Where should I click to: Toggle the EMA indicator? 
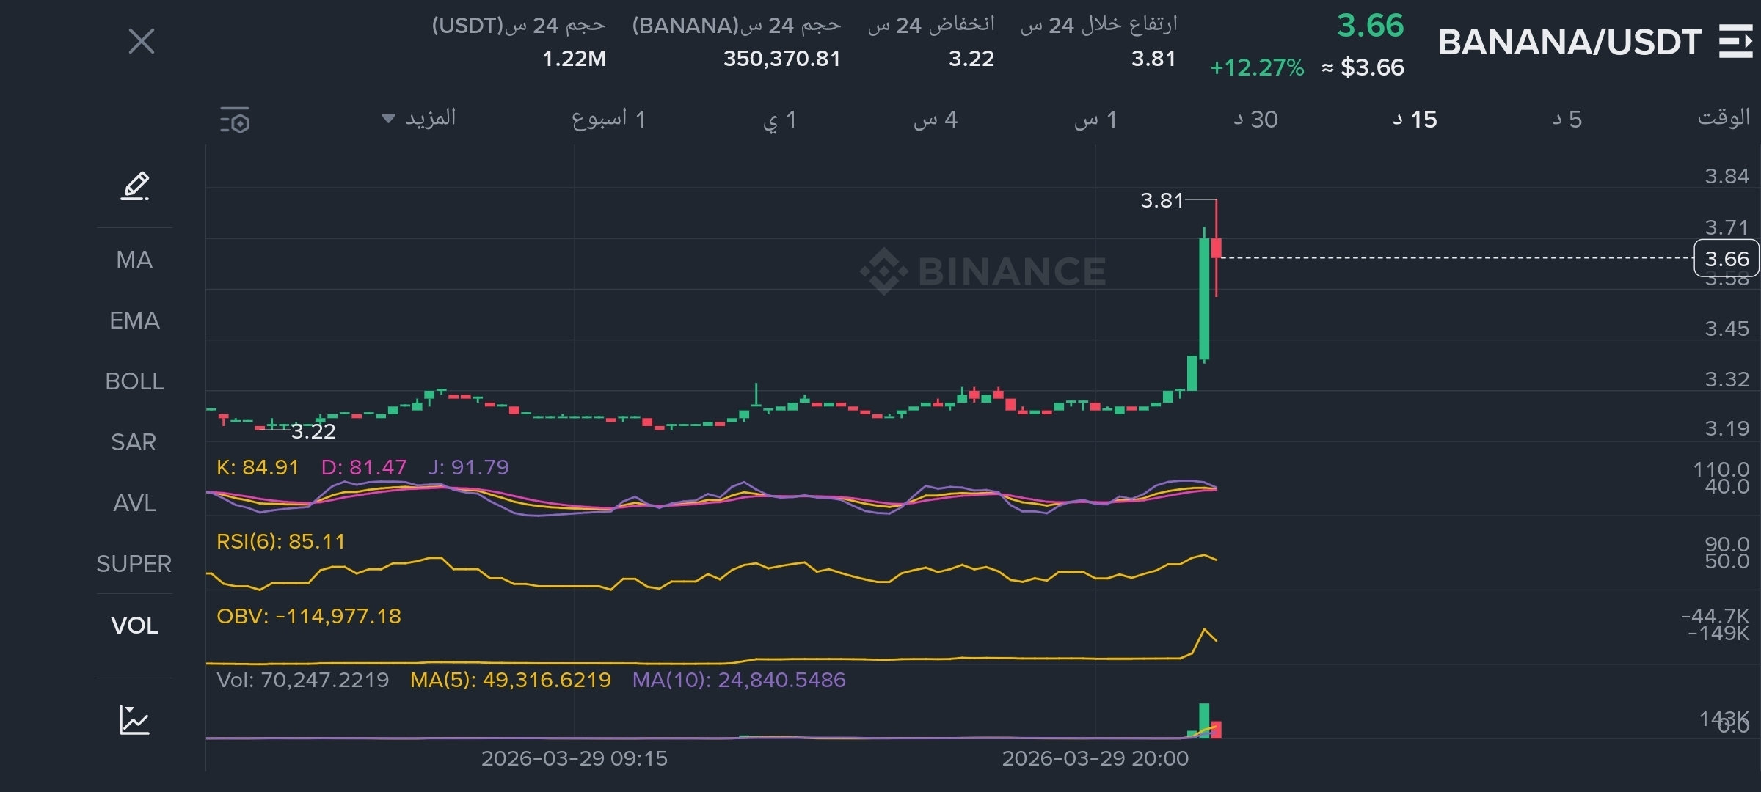[134, 320]
